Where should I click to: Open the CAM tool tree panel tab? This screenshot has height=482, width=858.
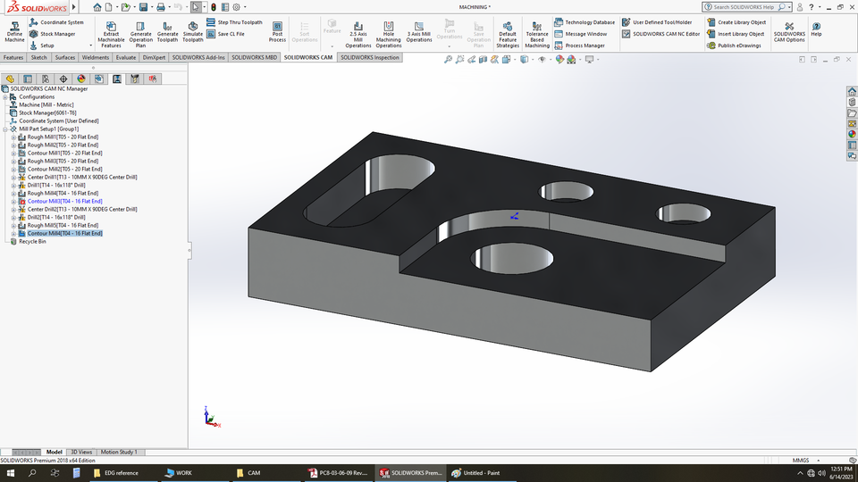coord(135,79)
